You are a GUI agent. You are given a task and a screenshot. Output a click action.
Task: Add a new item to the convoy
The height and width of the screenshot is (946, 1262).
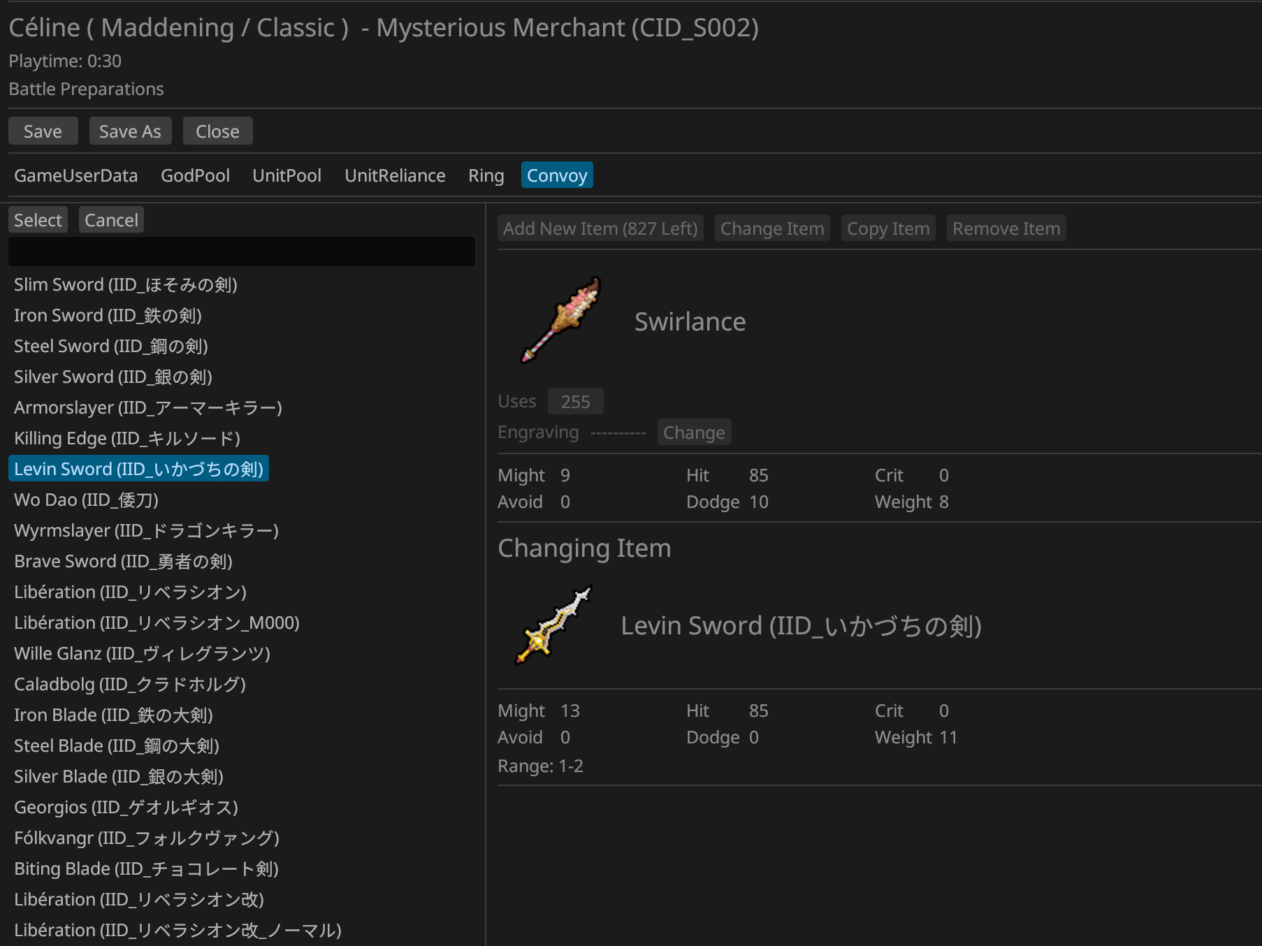600,228
